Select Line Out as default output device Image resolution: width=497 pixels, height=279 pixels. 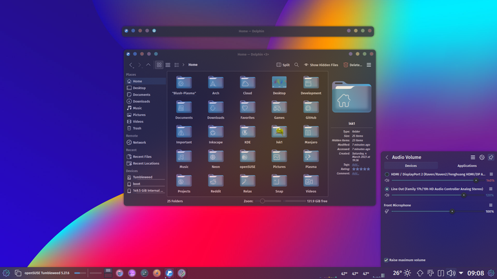(x=387, y=189)
